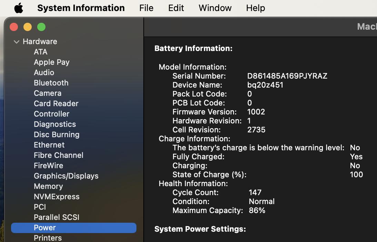Click the Charging label

tap(190, 166)
